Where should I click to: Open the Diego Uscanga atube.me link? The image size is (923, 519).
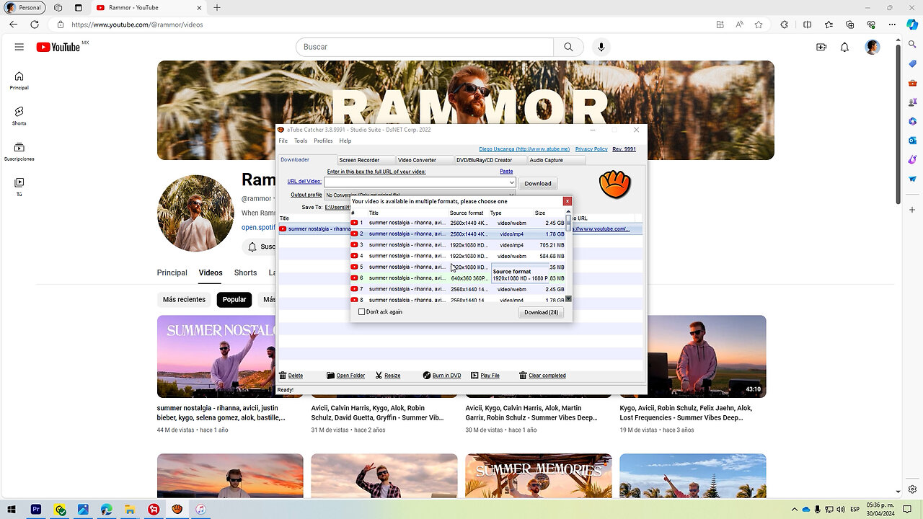524,149
